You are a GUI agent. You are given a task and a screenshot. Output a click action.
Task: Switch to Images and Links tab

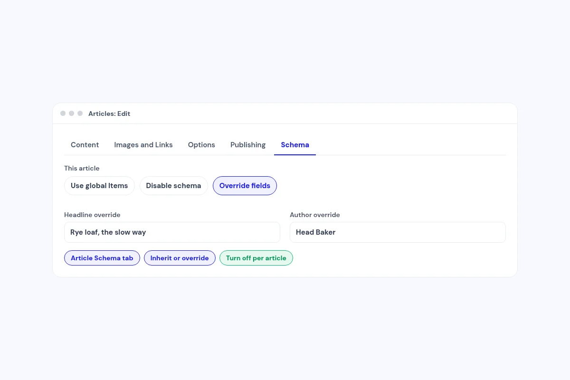(143, 145)
